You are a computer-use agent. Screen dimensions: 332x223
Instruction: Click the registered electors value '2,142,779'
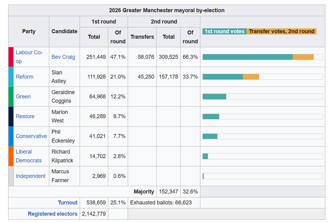[94, 214]
